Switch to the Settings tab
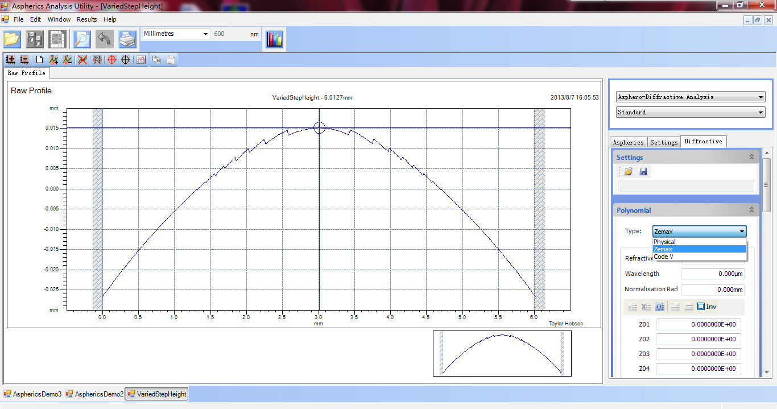Screen dimensions: 777x409 coord(664,142)
